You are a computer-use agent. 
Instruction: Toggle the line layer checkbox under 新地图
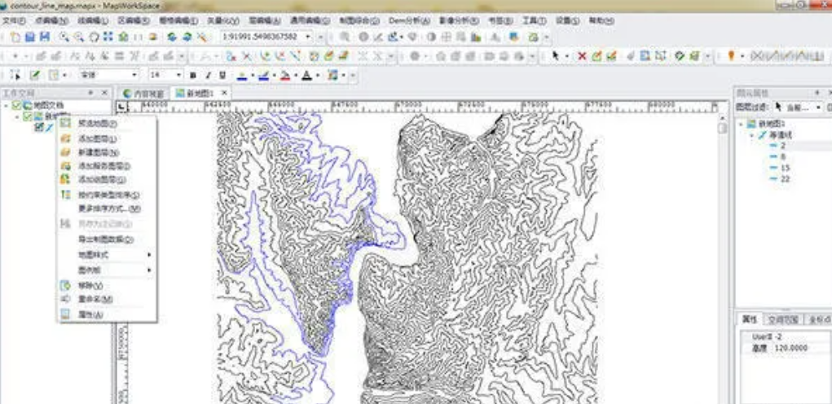click(38, 127)
